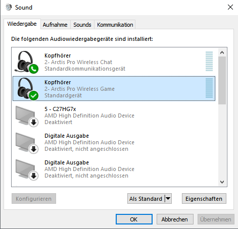Click the volume meter of Arctis Pro Wireless Game
This screenshot has width=238, height=229.
209,88
